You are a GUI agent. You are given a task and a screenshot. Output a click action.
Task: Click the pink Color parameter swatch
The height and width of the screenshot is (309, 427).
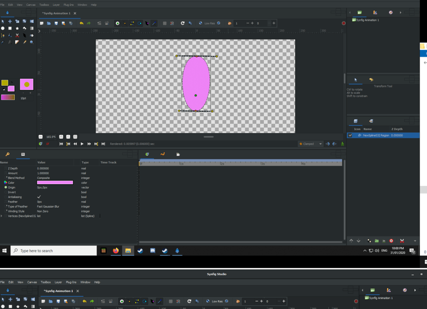pyautogui.click(x=55, y=183)
